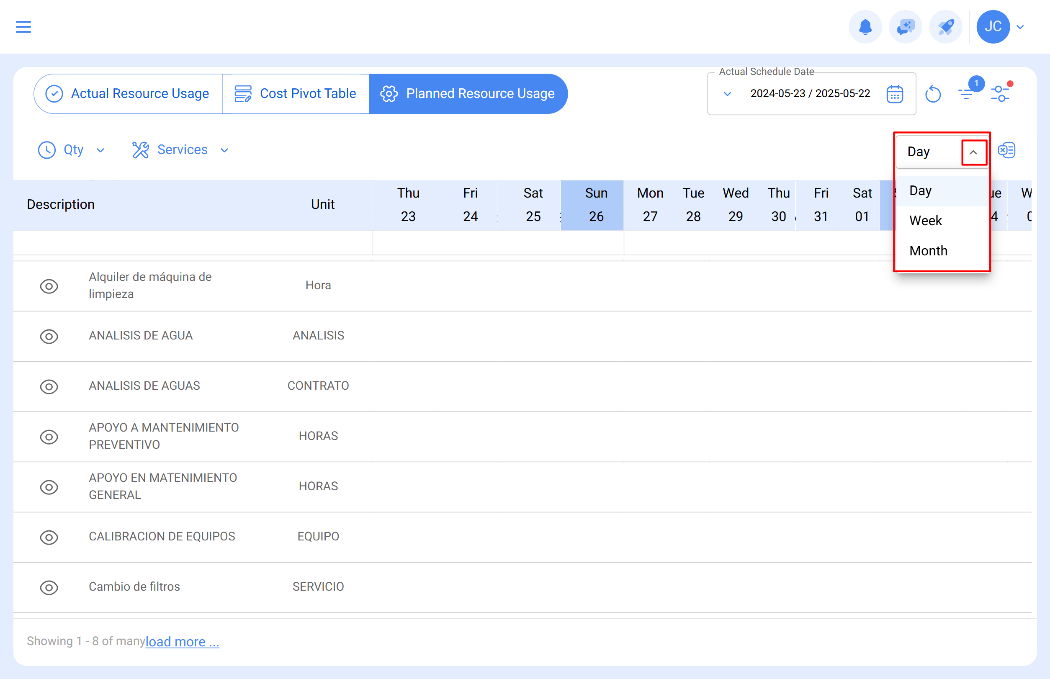Open the Services resource type dropdown
Screen dimensions: 1050x679
[x=180, y=150]
